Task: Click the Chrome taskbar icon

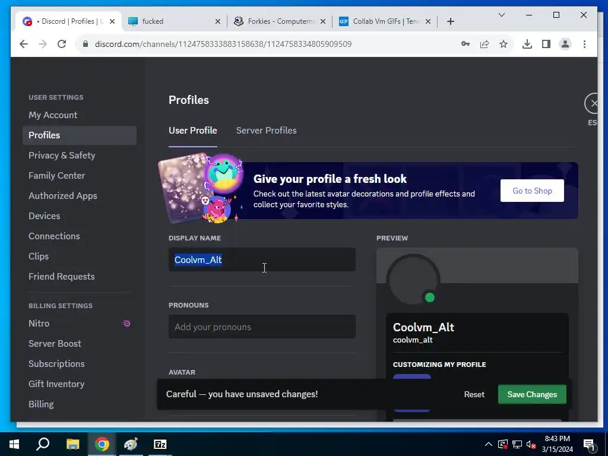Action: [x=102, y=444]
